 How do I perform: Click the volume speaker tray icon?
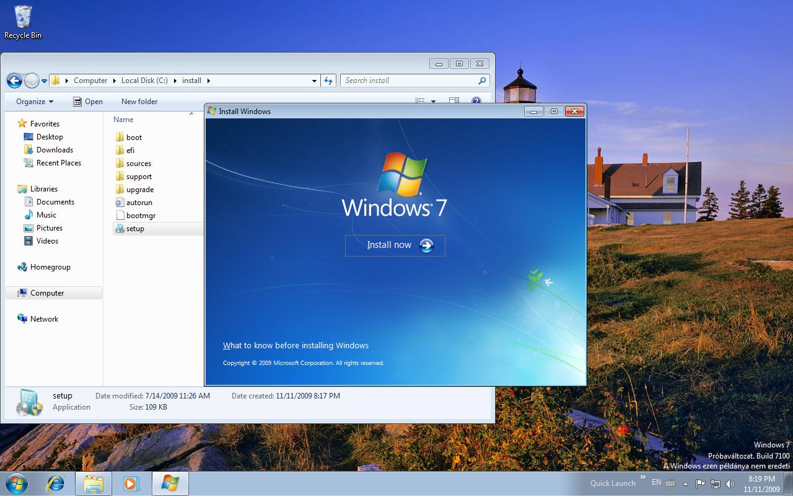[730, 484]
